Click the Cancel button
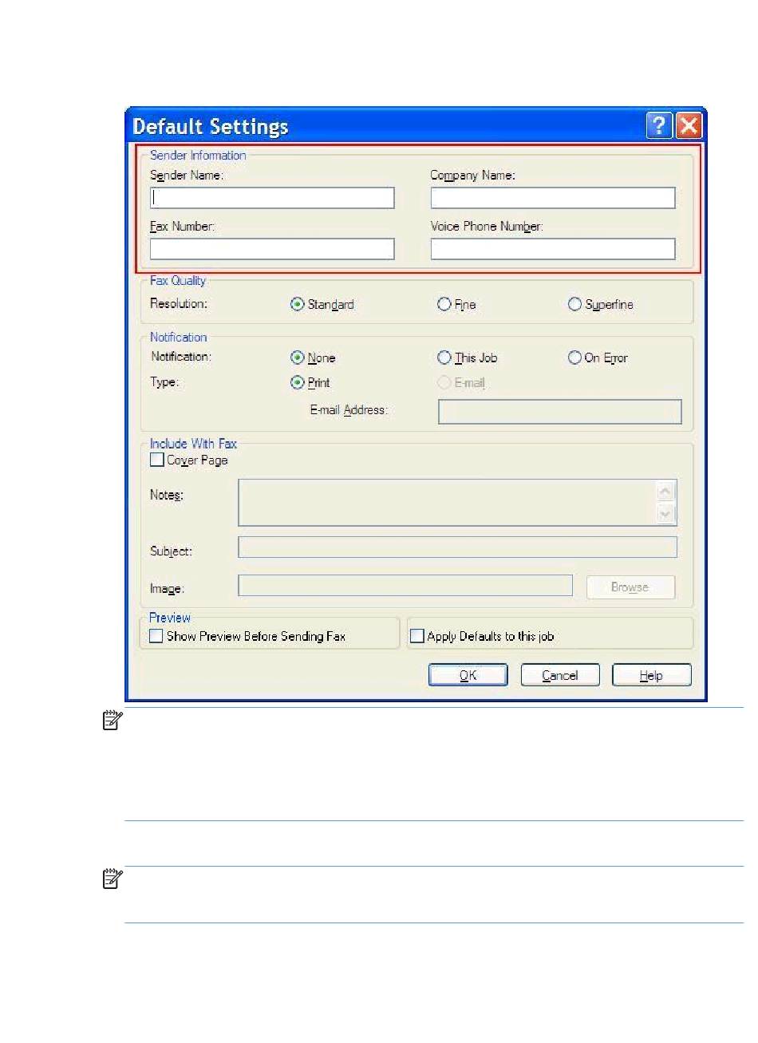Screen dimensions: 758x1043 tap(560, 675)
